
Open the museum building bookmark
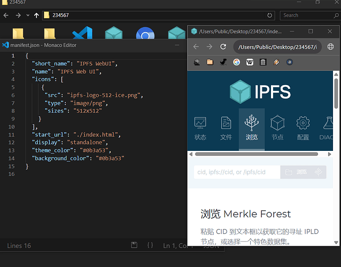click(263, 62)
